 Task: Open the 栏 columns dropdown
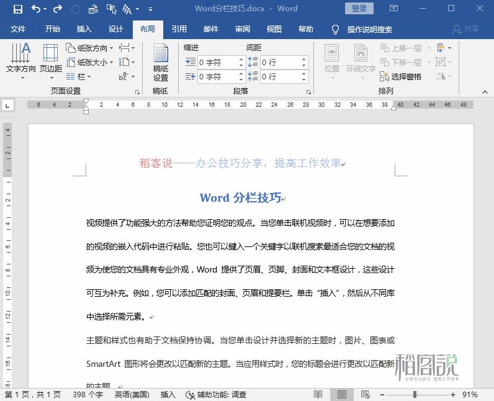coord(78,76)
